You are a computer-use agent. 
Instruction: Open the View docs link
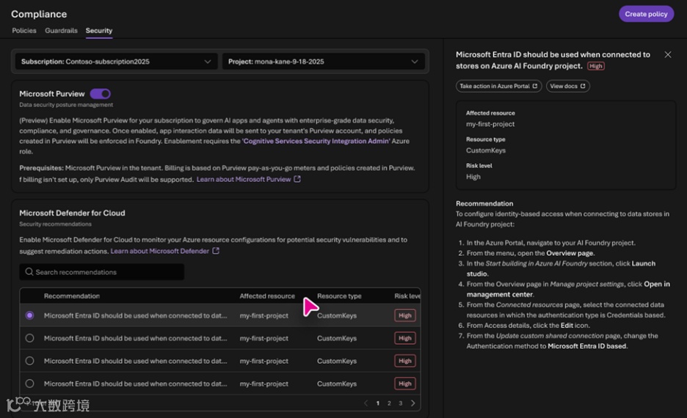coord(567,86)
